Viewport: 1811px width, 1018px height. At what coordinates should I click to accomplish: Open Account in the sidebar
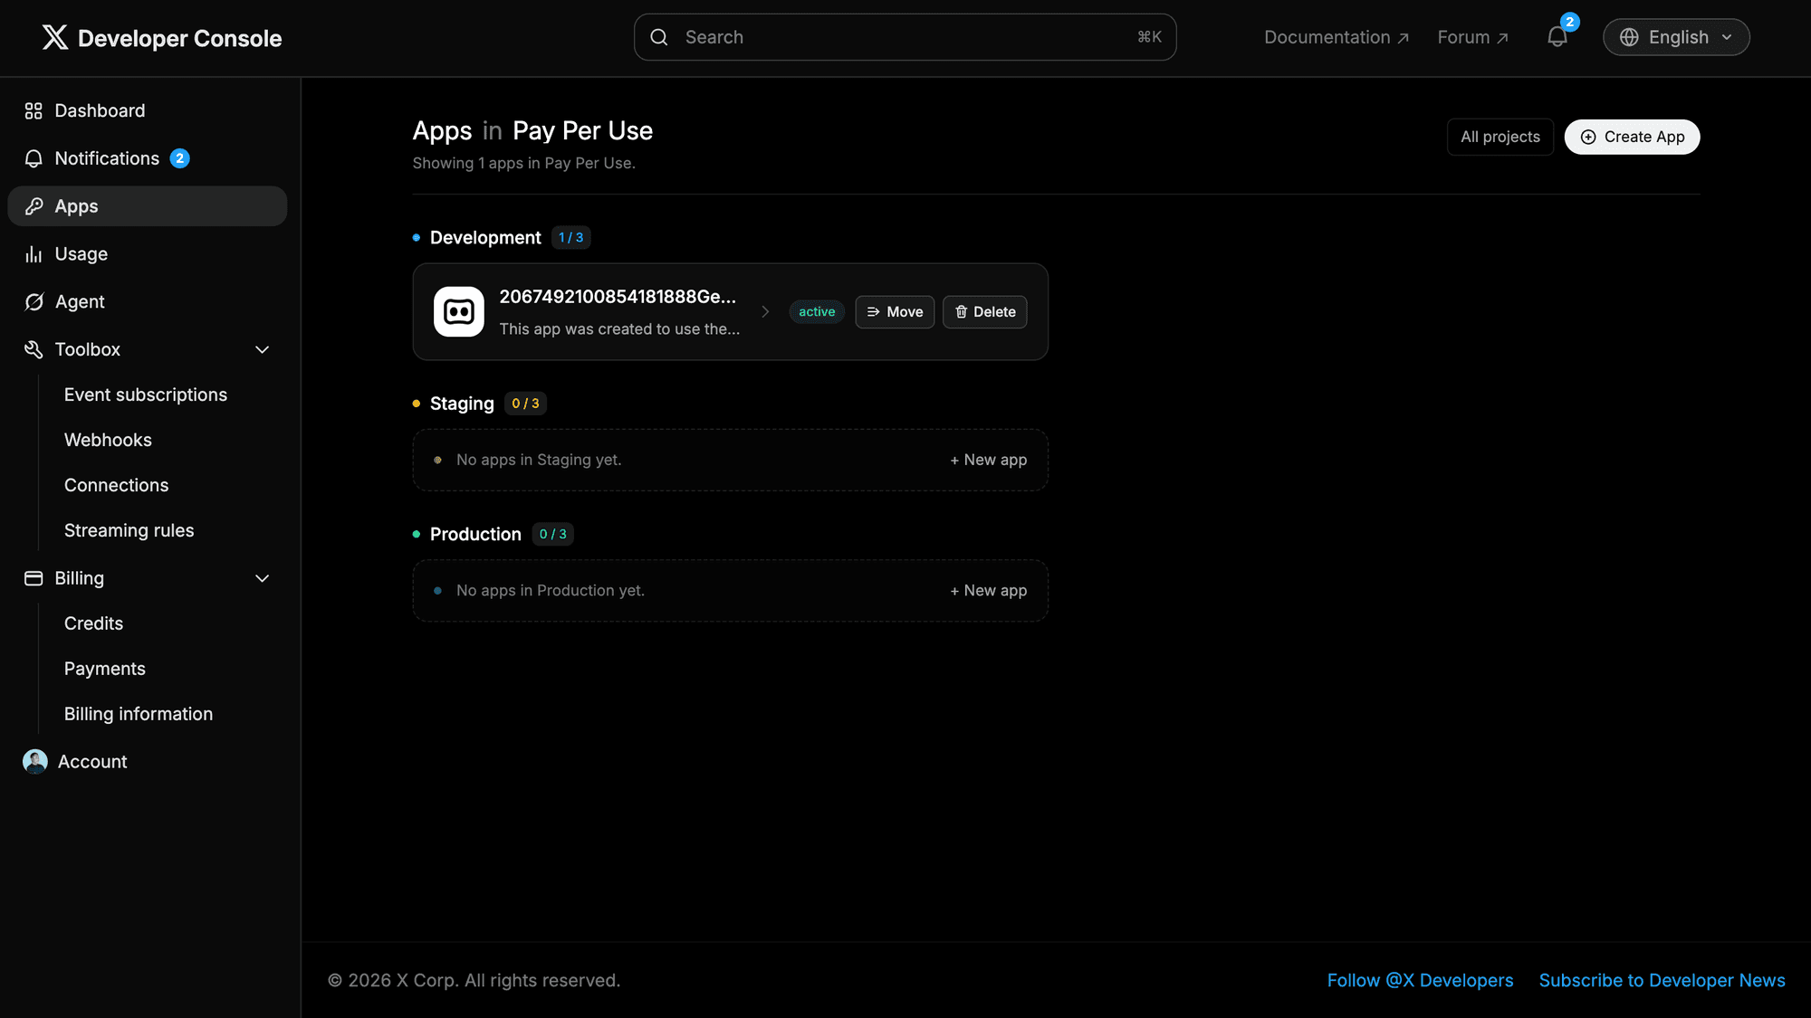(x=148, y=762)
